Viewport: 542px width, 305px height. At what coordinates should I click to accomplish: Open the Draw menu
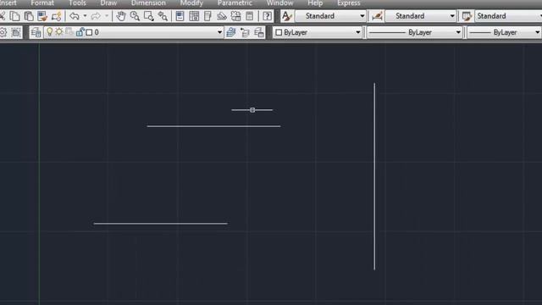pyautogui.click(x=108, y=3)
